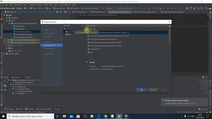
Task: Select Dependencies in Project Structure sidebar
Action: click(52, 45)
